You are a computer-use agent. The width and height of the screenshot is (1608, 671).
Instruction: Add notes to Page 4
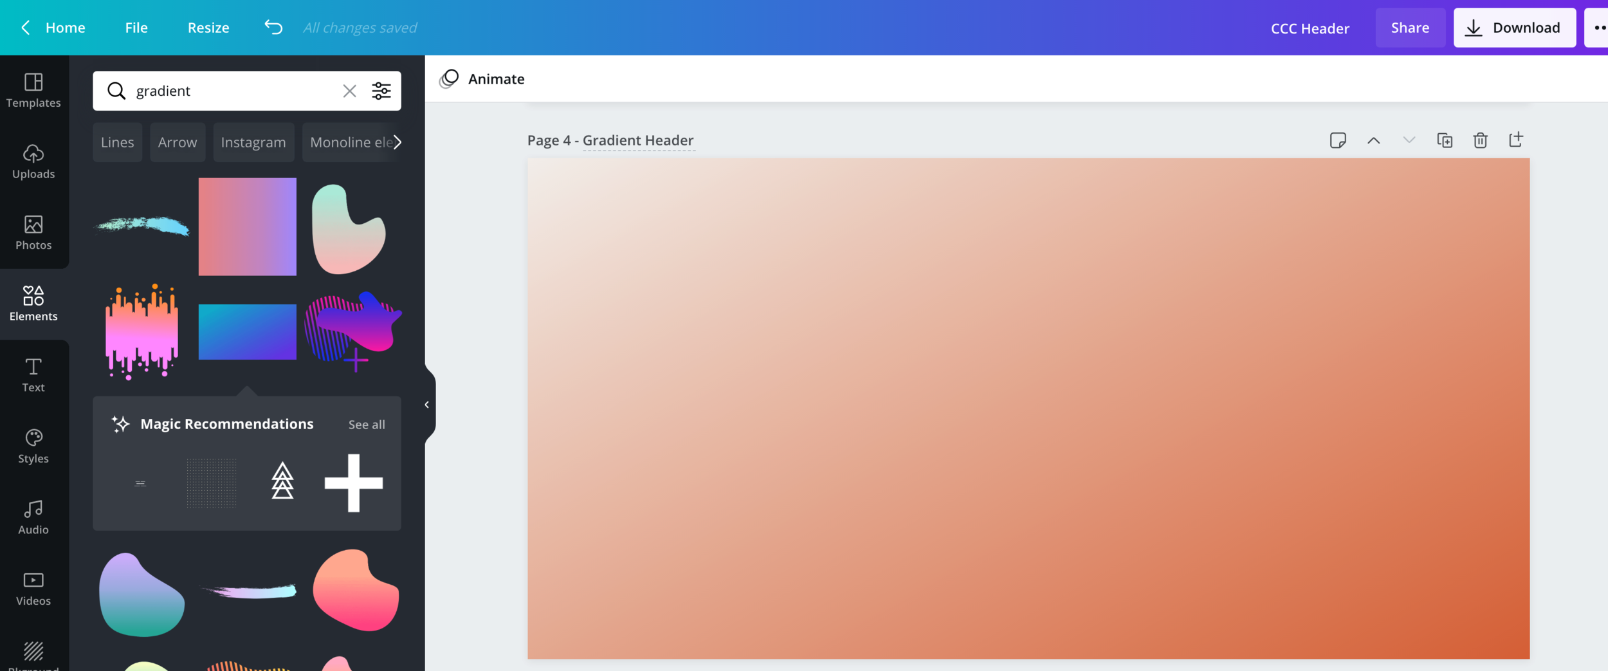[1338, 140]
